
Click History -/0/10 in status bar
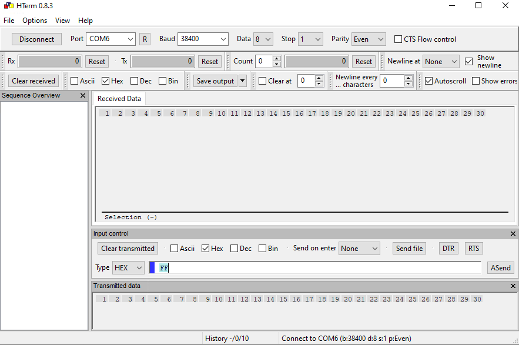coord(227,339)
